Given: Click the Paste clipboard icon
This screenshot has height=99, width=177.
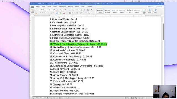Looking at the screenshot, I should 33,10.
